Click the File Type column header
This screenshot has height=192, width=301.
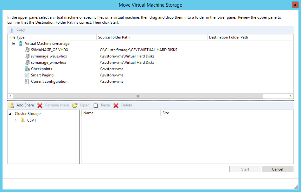[52, 37]
